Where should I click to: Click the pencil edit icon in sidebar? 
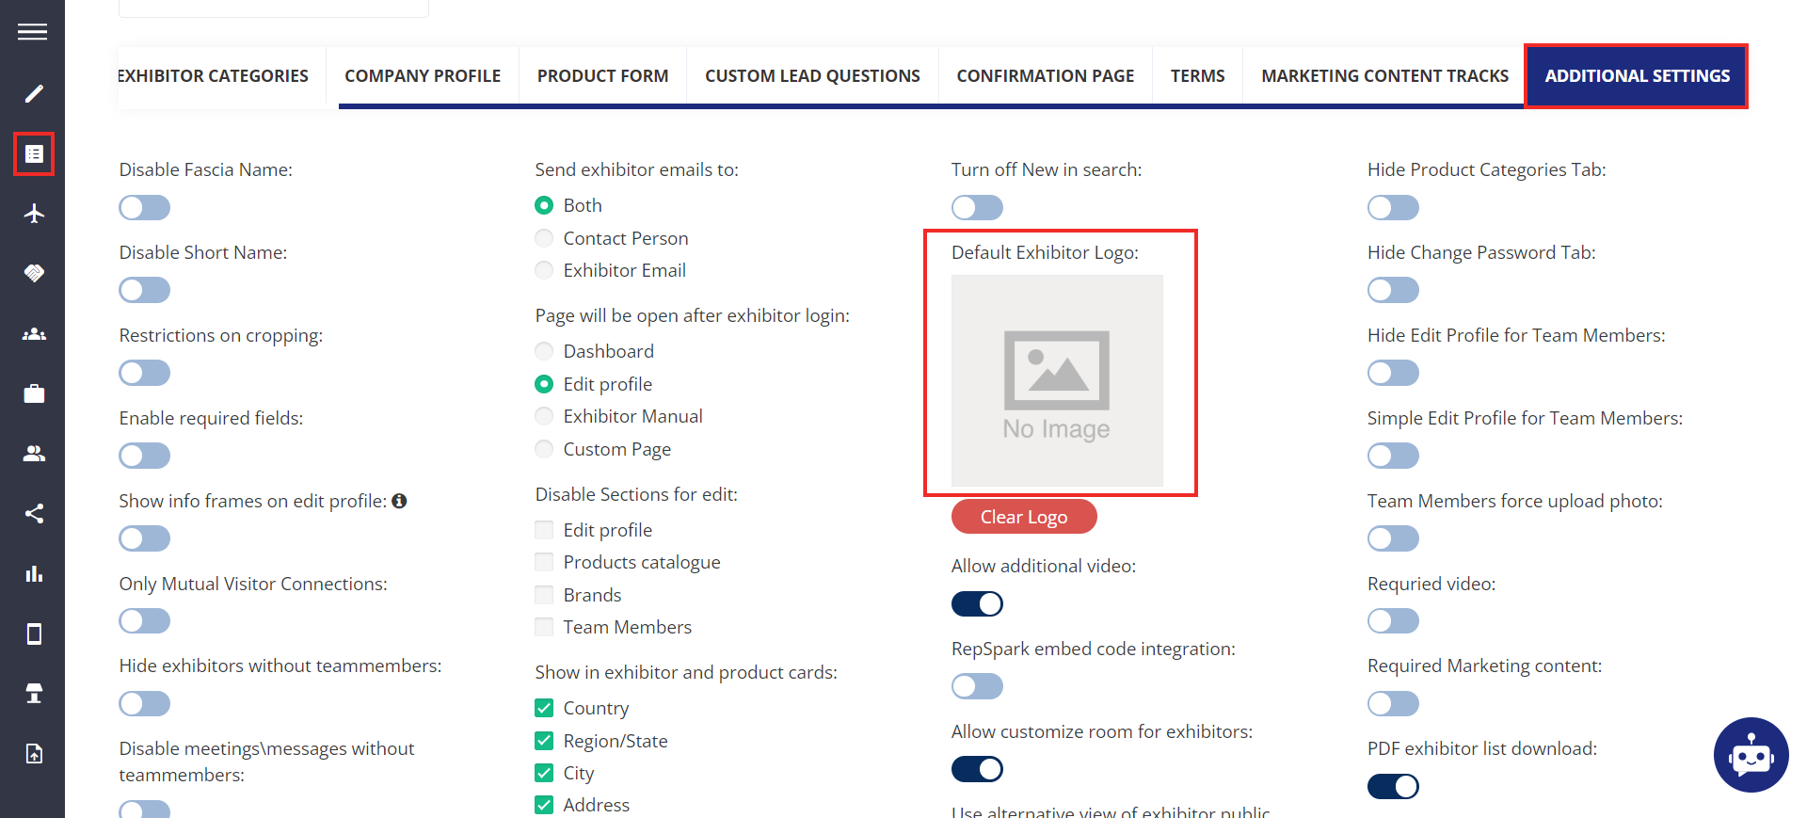34,93
